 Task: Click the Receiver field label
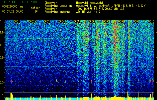pos(51,9)
